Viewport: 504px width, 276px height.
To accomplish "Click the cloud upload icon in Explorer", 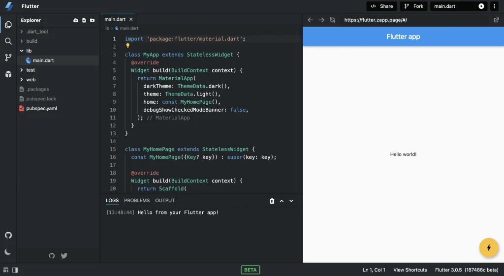I will click(x=75, y=20).
